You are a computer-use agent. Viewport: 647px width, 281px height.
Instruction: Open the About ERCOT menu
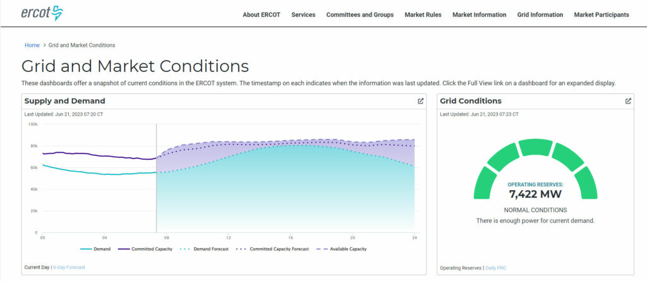[x=261, y=15]
